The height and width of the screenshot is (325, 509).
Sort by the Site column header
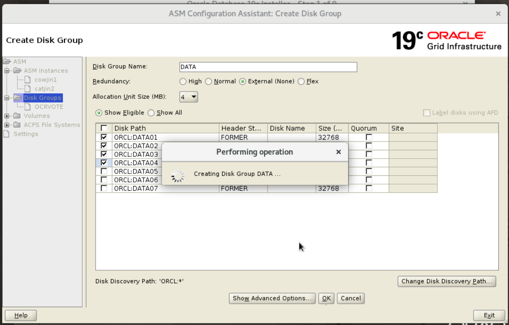coord(413,128)
